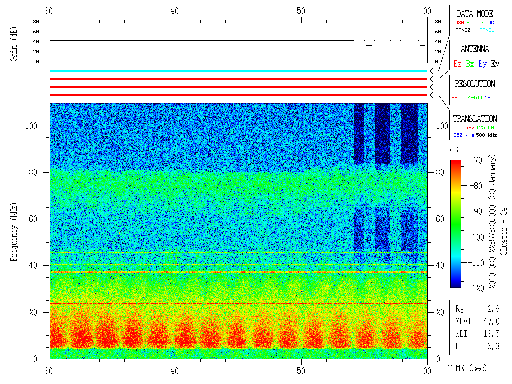The height and width of the screenshot is (384, 512).
Task: Click the Ez antenna label
Action: (457, 64)
